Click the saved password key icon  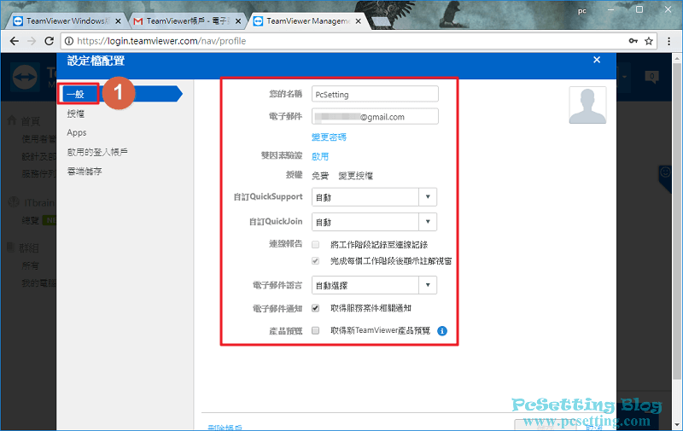[x=633, y=40]
